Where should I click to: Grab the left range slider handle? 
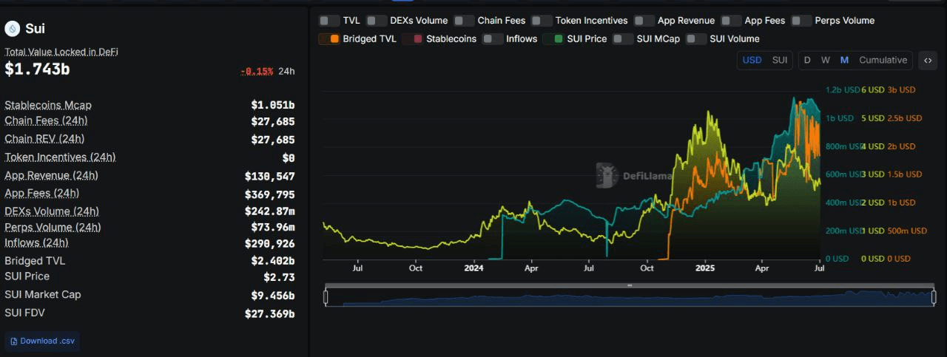326,297
